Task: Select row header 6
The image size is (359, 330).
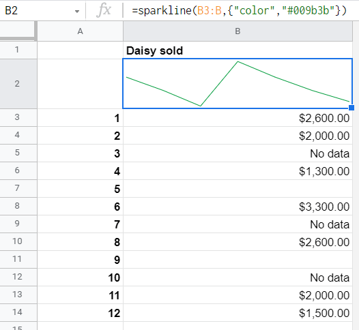Action: click(18, 171)
